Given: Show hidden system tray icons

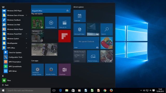Looking at the screenshot, I should tap(141, 90).
